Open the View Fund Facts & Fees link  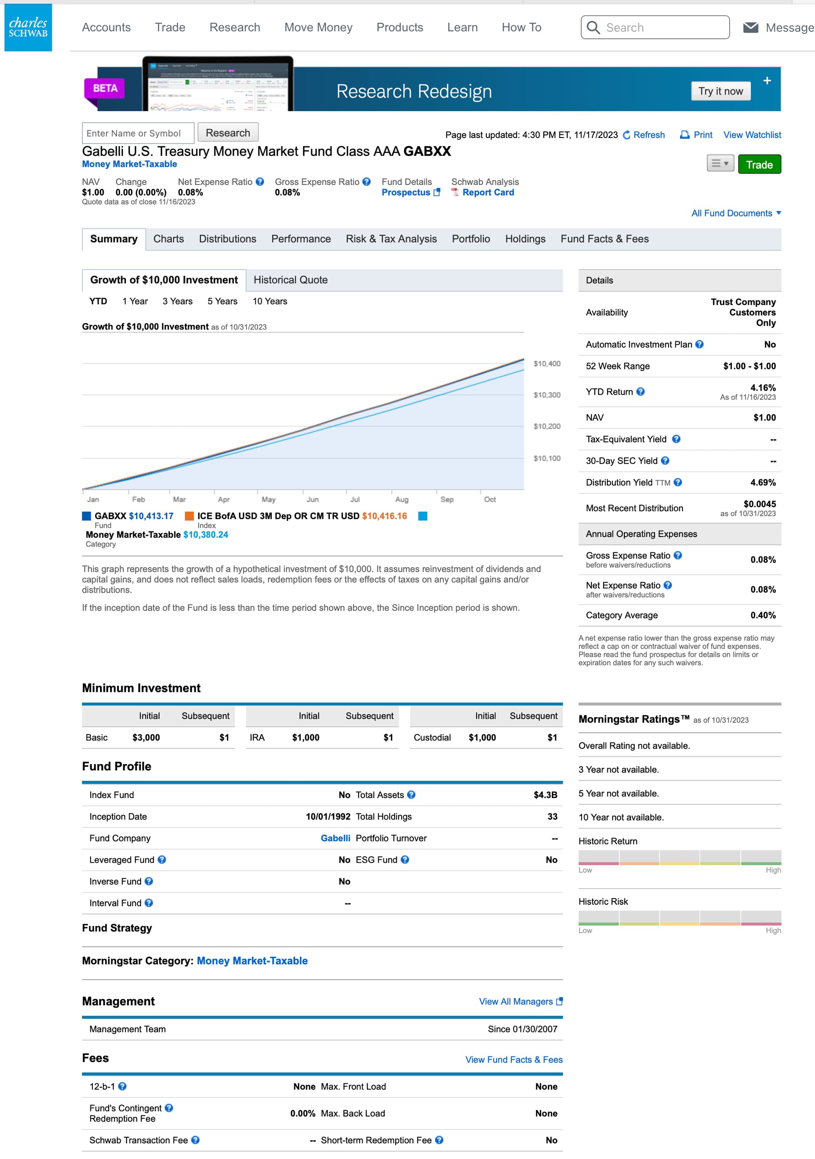pyautogui.click(x=514, y=1060)
